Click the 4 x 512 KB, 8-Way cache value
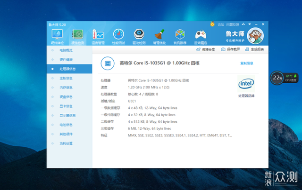Screen dimensions: 302x190 [152, 122]
